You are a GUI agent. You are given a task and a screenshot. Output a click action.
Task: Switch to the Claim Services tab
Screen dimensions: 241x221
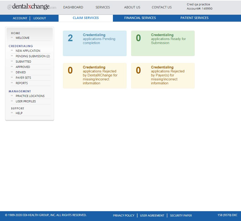(x=86, y=18)
